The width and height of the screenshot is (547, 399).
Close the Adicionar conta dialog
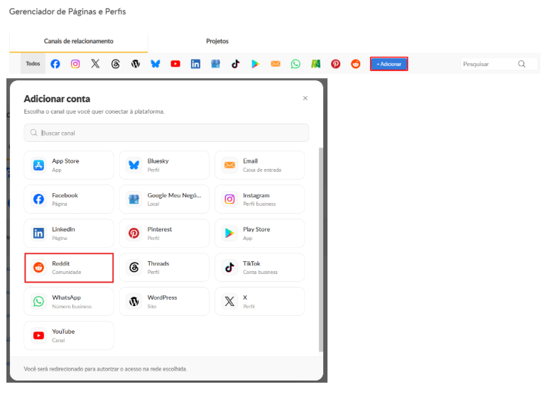(305, 99)
